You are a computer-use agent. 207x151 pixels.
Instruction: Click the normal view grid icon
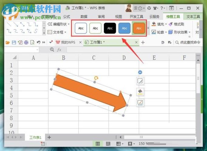coord(98,144)
